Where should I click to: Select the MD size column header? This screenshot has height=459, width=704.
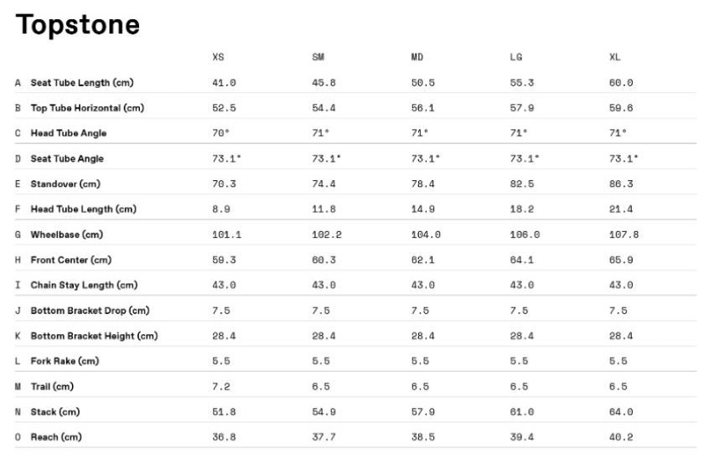click(x=417, y=57)
